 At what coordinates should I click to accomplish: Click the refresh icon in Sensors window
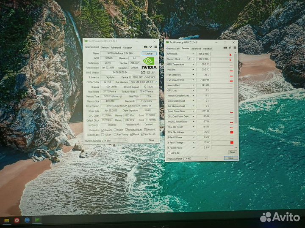click(x=230, y=48)
